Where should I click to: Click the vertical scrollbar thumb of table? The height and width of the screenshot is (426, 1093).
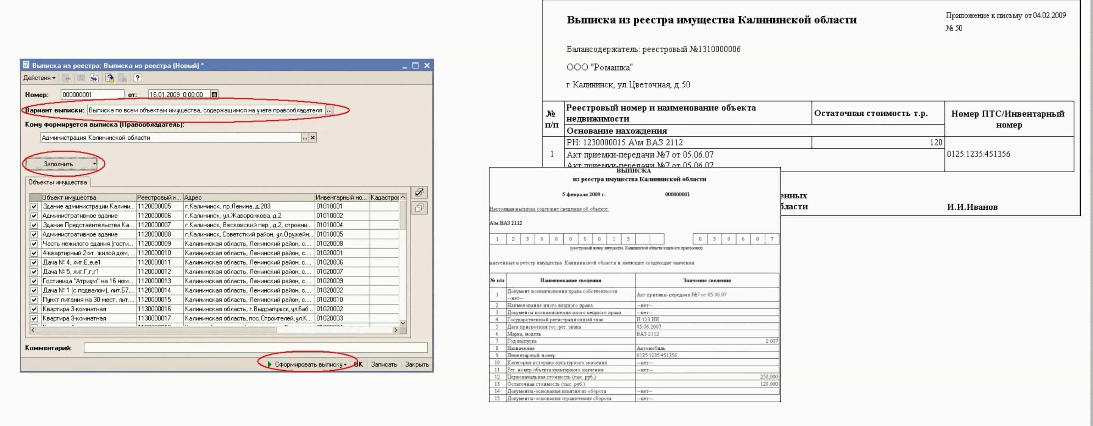tap(403, 216)
